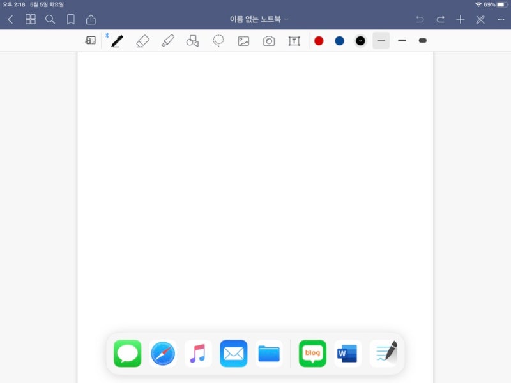Screen dimensions: 511x383
Task: Open Safari from the dock
Action: 163,354
